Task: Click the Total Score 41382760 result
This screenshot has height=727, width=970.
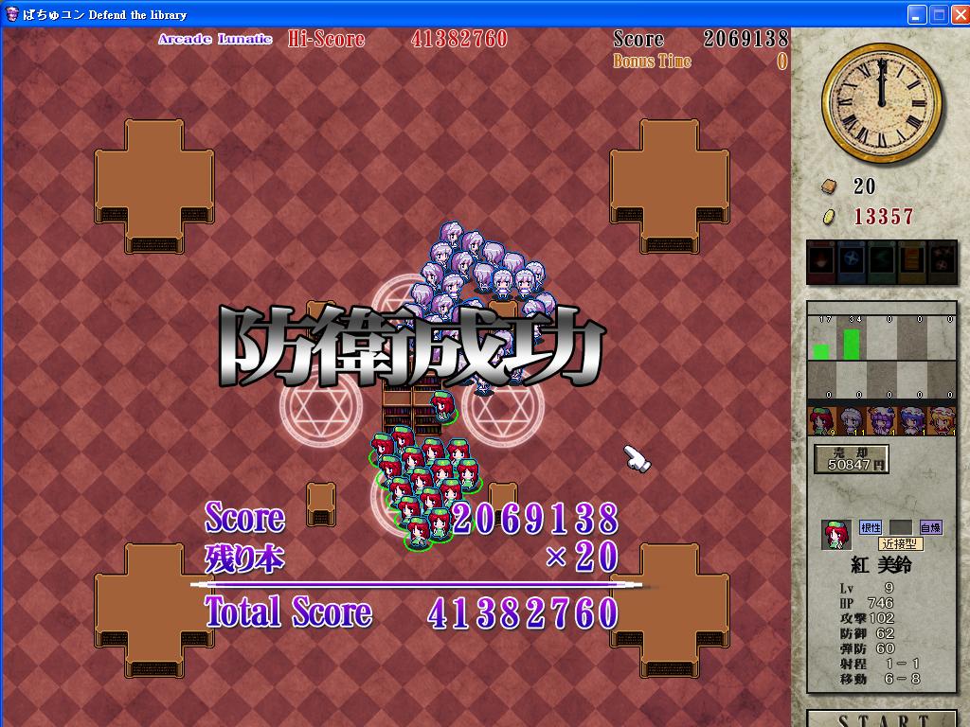Action: pyautogui.click(x=523, y=612)
